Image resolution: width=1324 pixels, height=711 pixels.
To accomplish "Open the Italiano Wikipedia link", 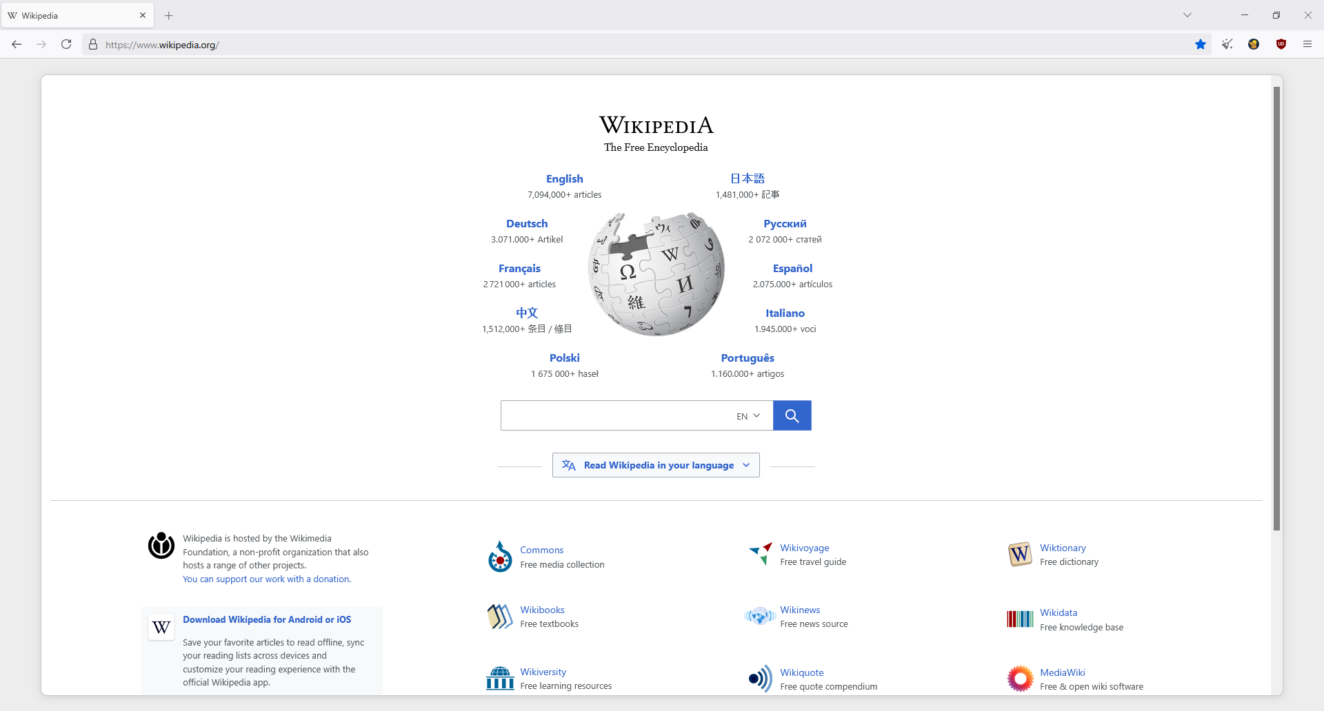I will [785, 313].
